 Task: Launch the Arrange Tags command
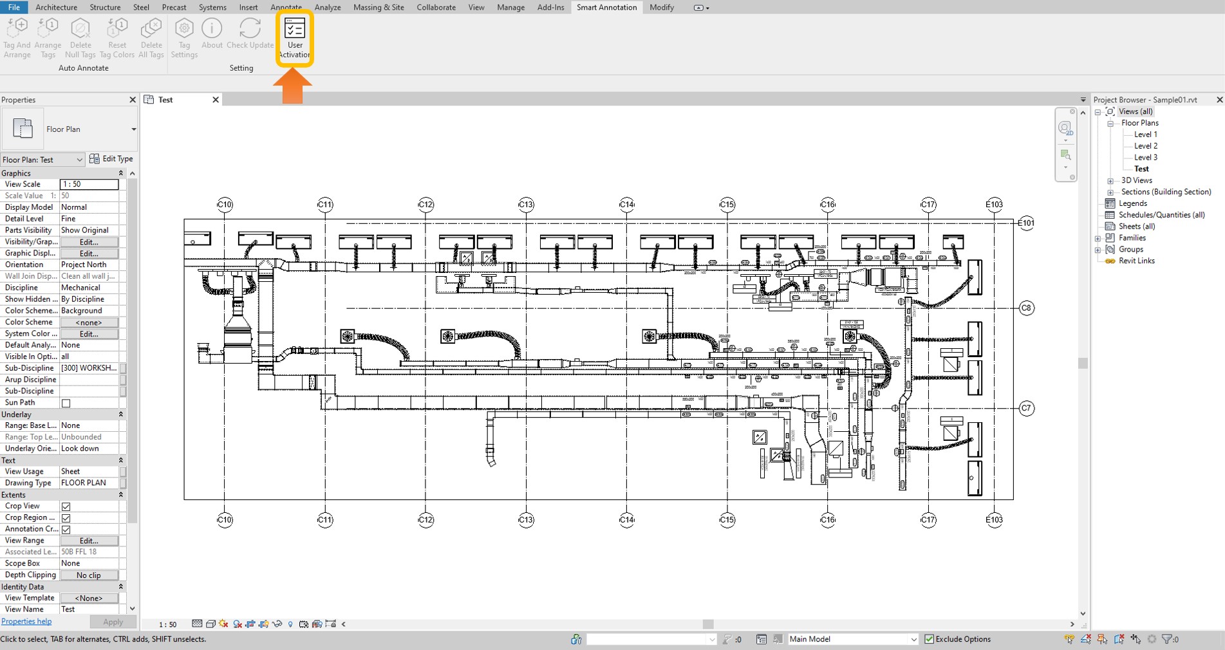tap(48, 38)
